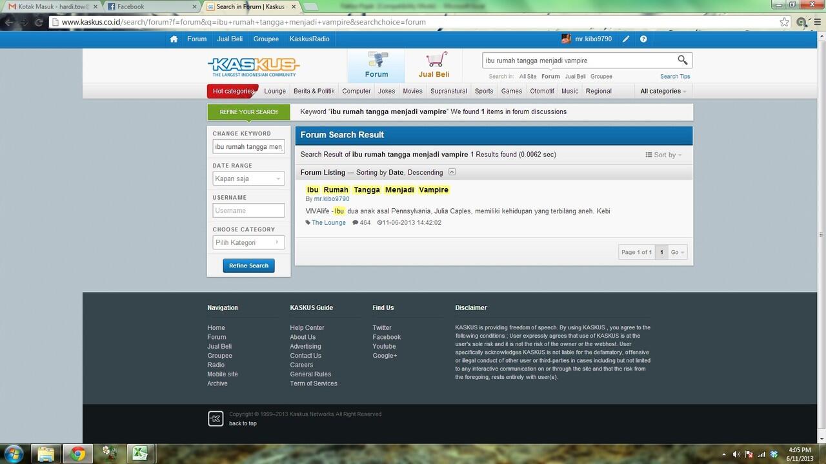Open KaskusRadio in top bar
The height and width of the screenshot is (464, 826).
point(309,39)
